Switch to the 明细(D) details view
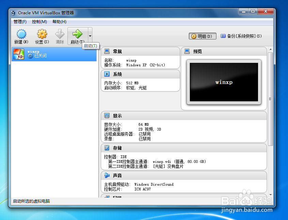The image size is (288, 220). 202,36
